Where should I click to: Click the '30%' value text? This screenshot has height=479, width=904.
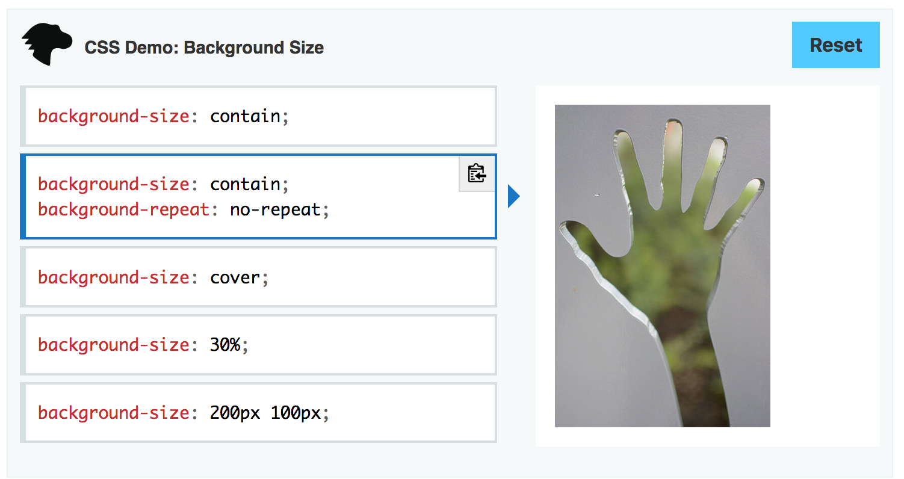pos(225,345)
